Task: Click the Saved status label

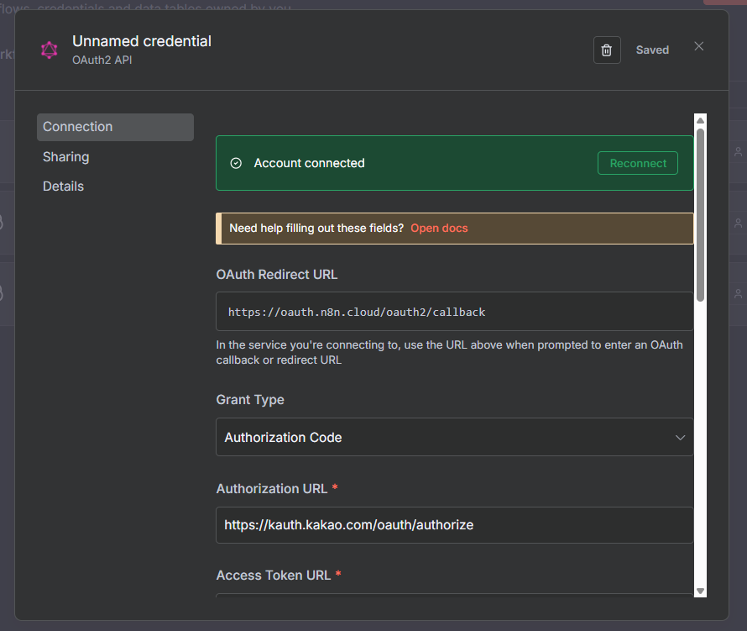Action: coord(652,50)
